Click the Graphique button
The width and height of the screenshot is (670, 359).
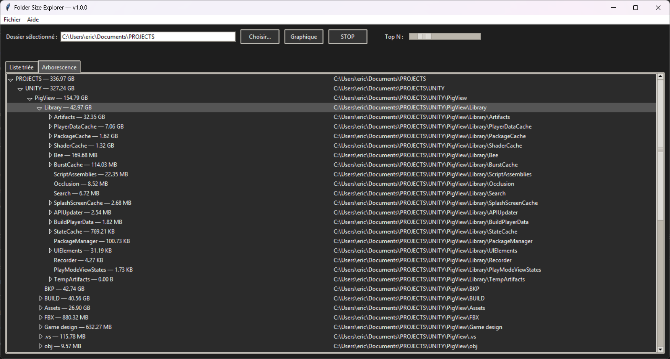(x=304, y=37)
